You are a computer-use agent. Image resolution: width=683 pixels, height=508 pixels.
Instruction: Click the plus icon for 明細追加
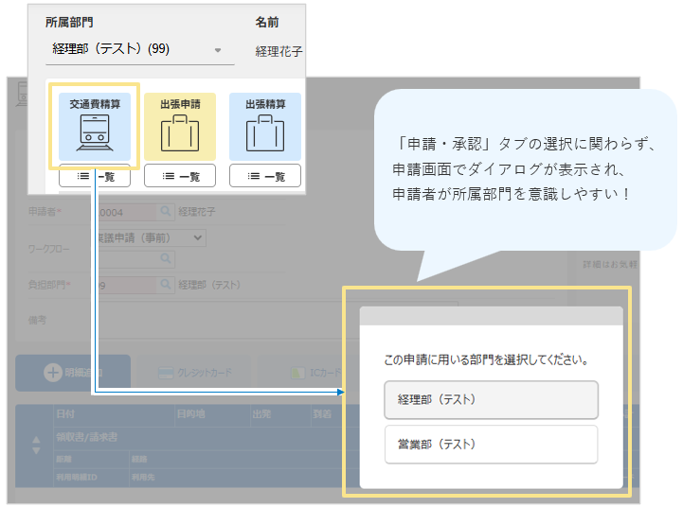click(x=53, y=372)
